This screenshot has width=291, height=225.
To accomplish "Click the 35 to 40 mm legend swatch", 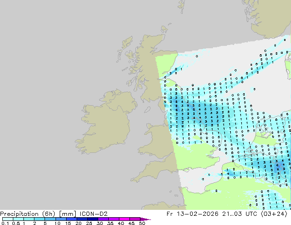I will pos(113,219).
